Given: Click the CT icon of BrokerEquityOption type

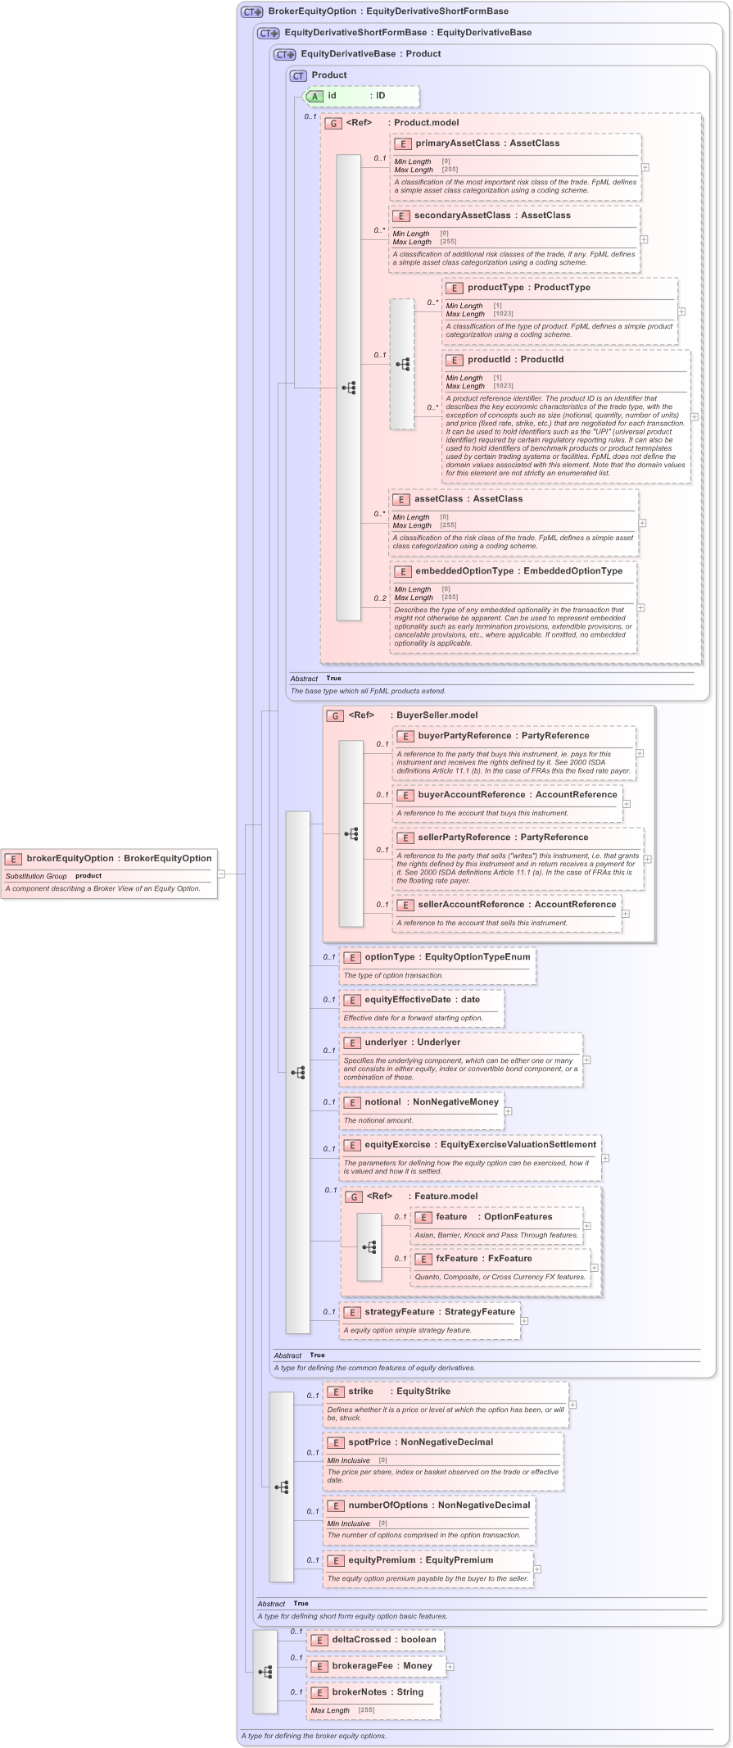Looking at the screenshot, I should click(x=252, y=11).
